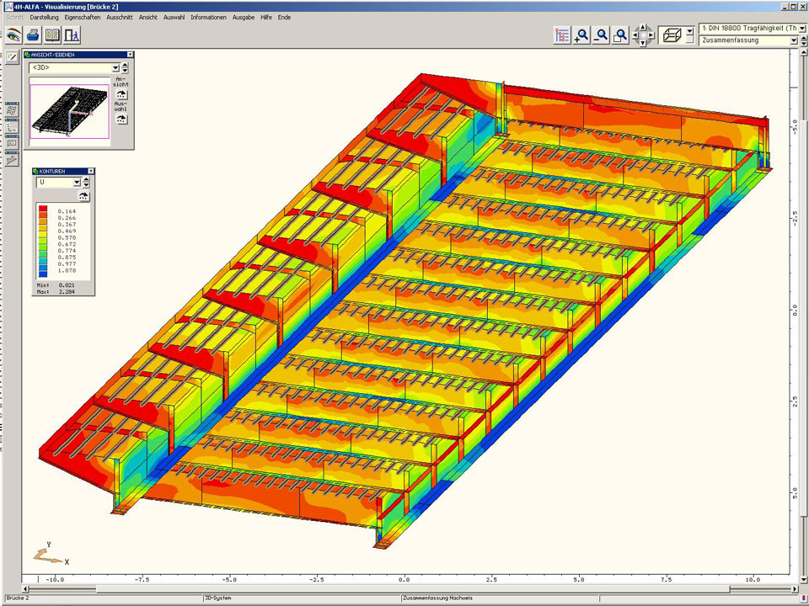
Task: Open the <3D> view dropdown
Action: 115,68
